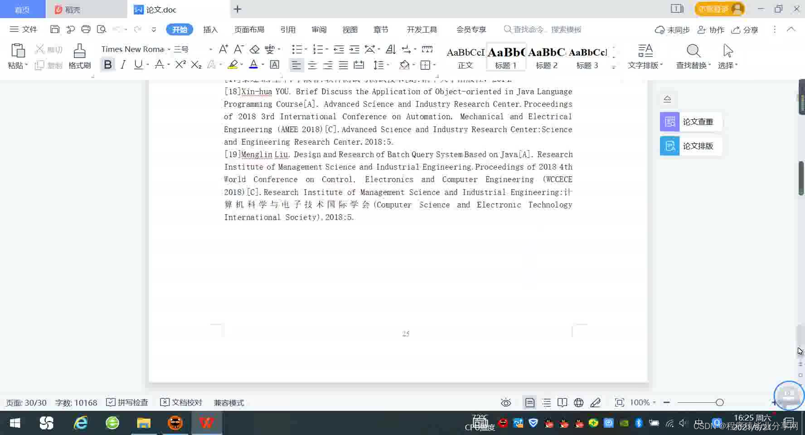
Task: Switch to the 审阅 Review tab
Action: tap(319, 29)
